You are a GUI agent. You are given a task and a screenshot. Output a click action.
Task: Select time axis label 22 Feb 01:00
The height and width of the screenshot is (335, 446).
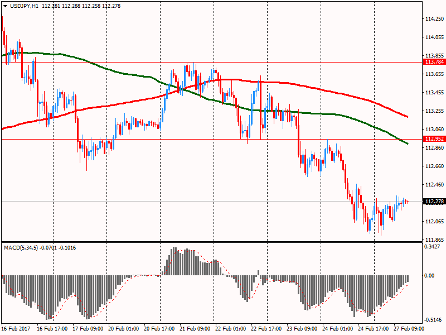point(231,328)
